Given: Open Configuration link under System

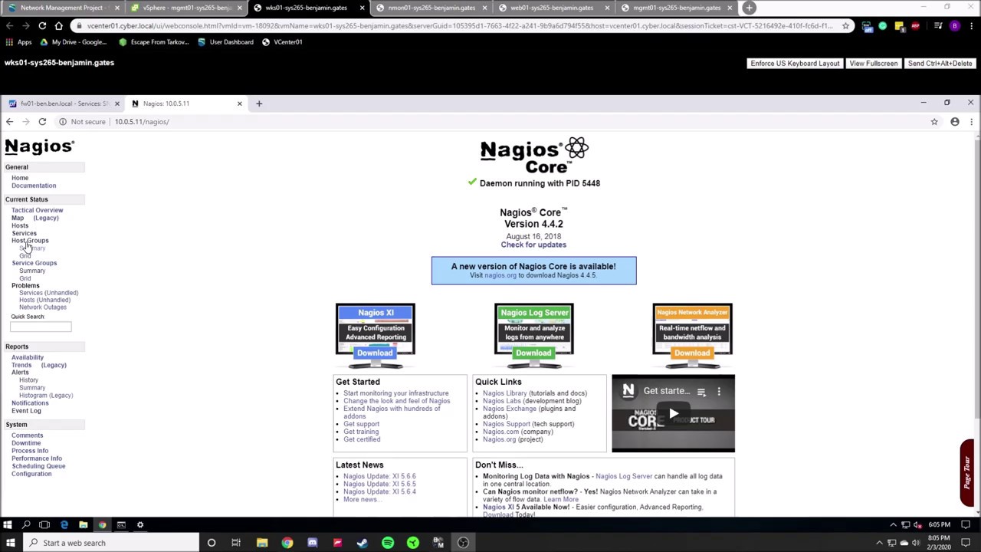Looking at the screenshot, I should click(31, 474).
